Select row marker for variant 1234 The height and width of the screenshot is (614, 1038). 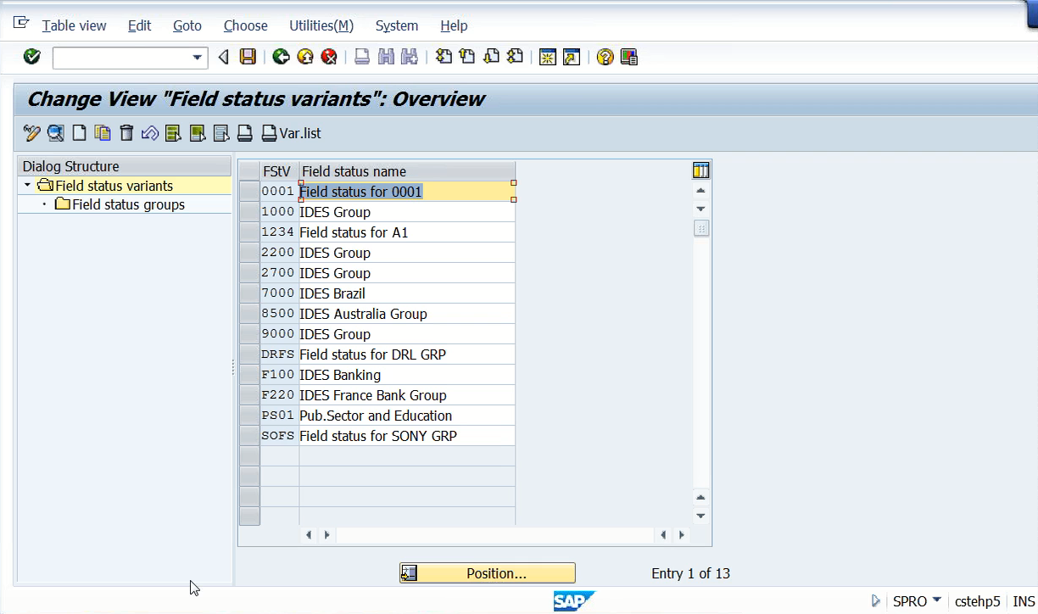click(249, 232)
